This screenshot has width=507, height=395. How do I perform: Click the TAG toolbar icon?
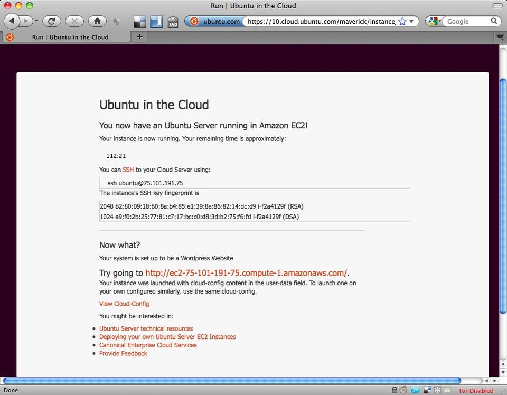tap(173, 22)
